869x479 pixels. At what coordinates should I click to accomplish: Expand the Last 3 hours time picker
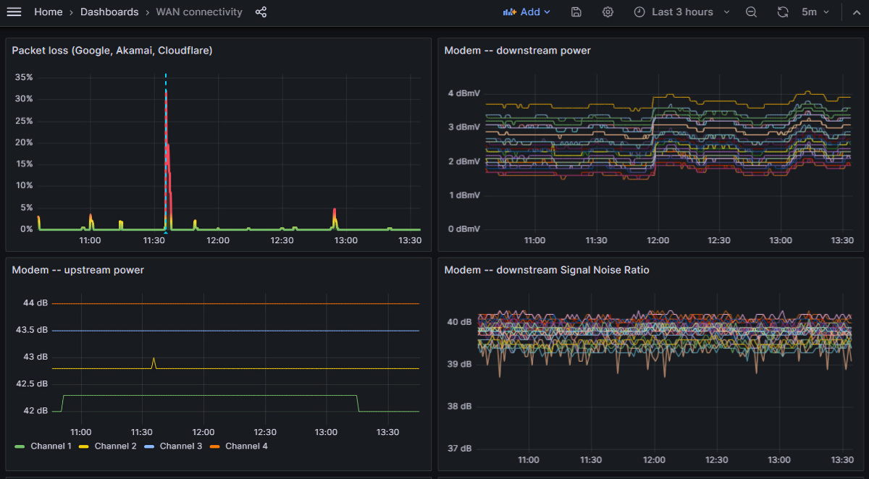pyautogui.click(x=682, y=12)
